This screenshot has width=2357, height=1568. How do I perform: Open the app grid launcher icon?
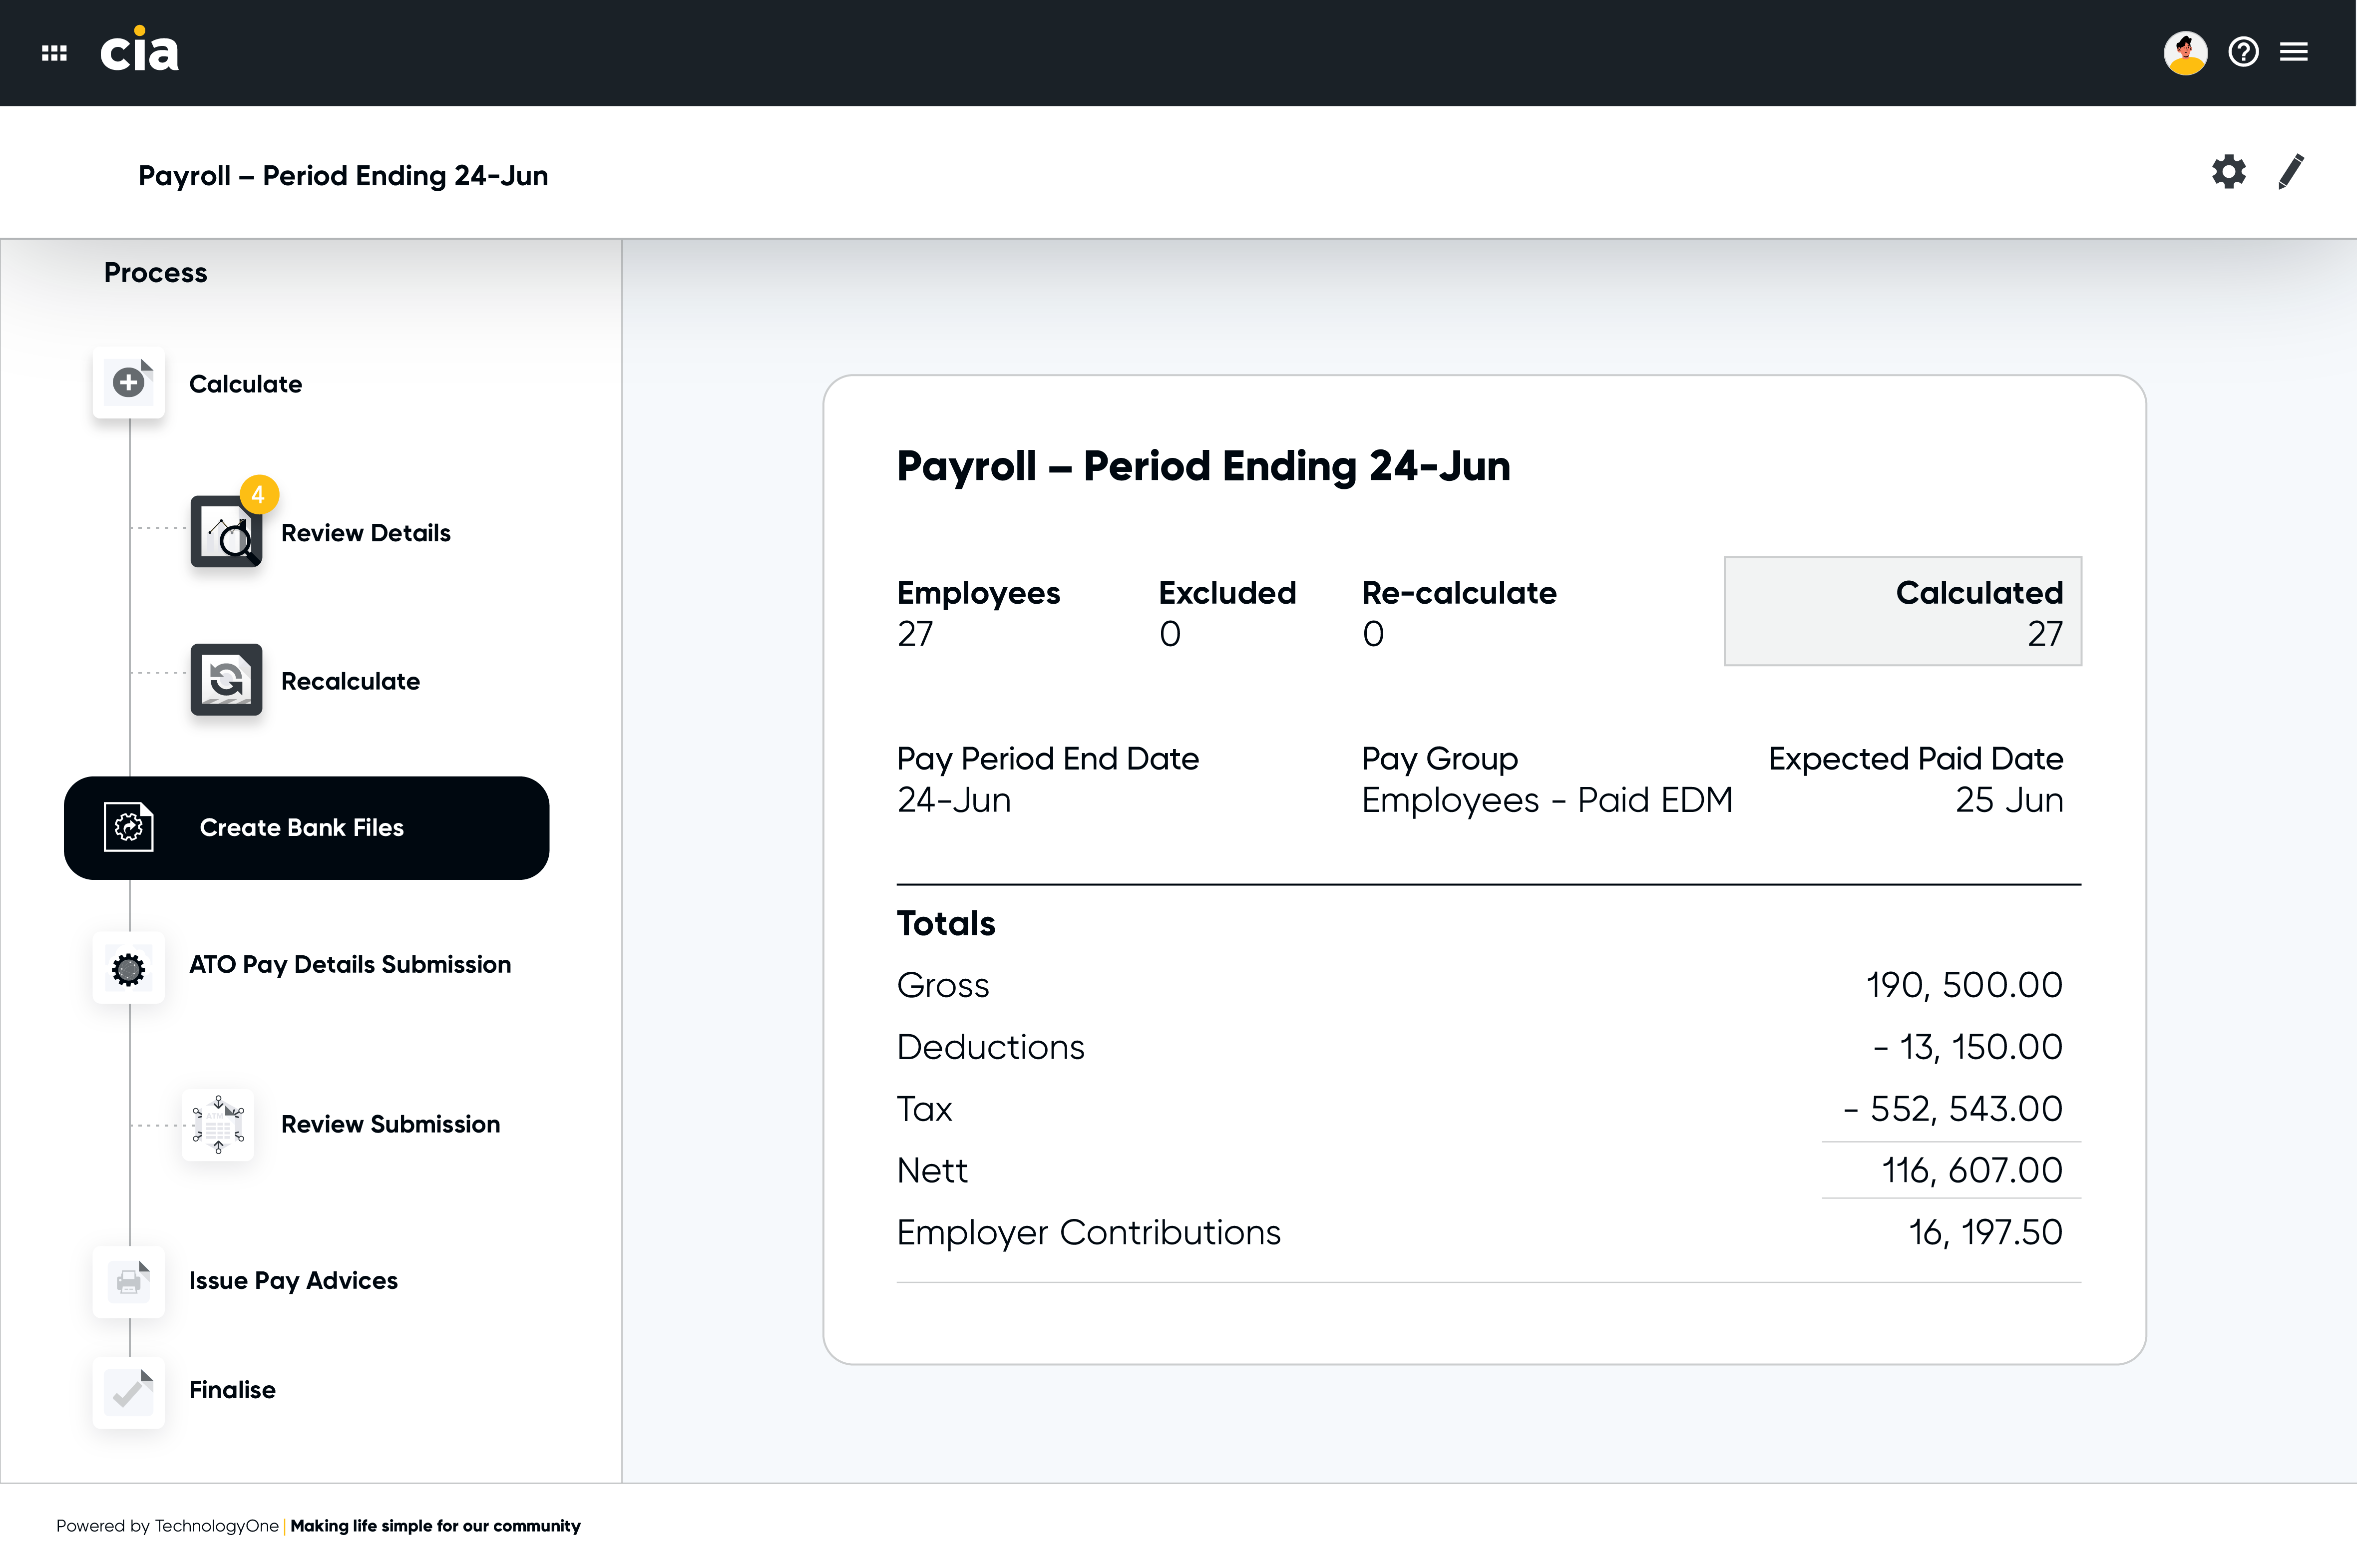[54, 53]
